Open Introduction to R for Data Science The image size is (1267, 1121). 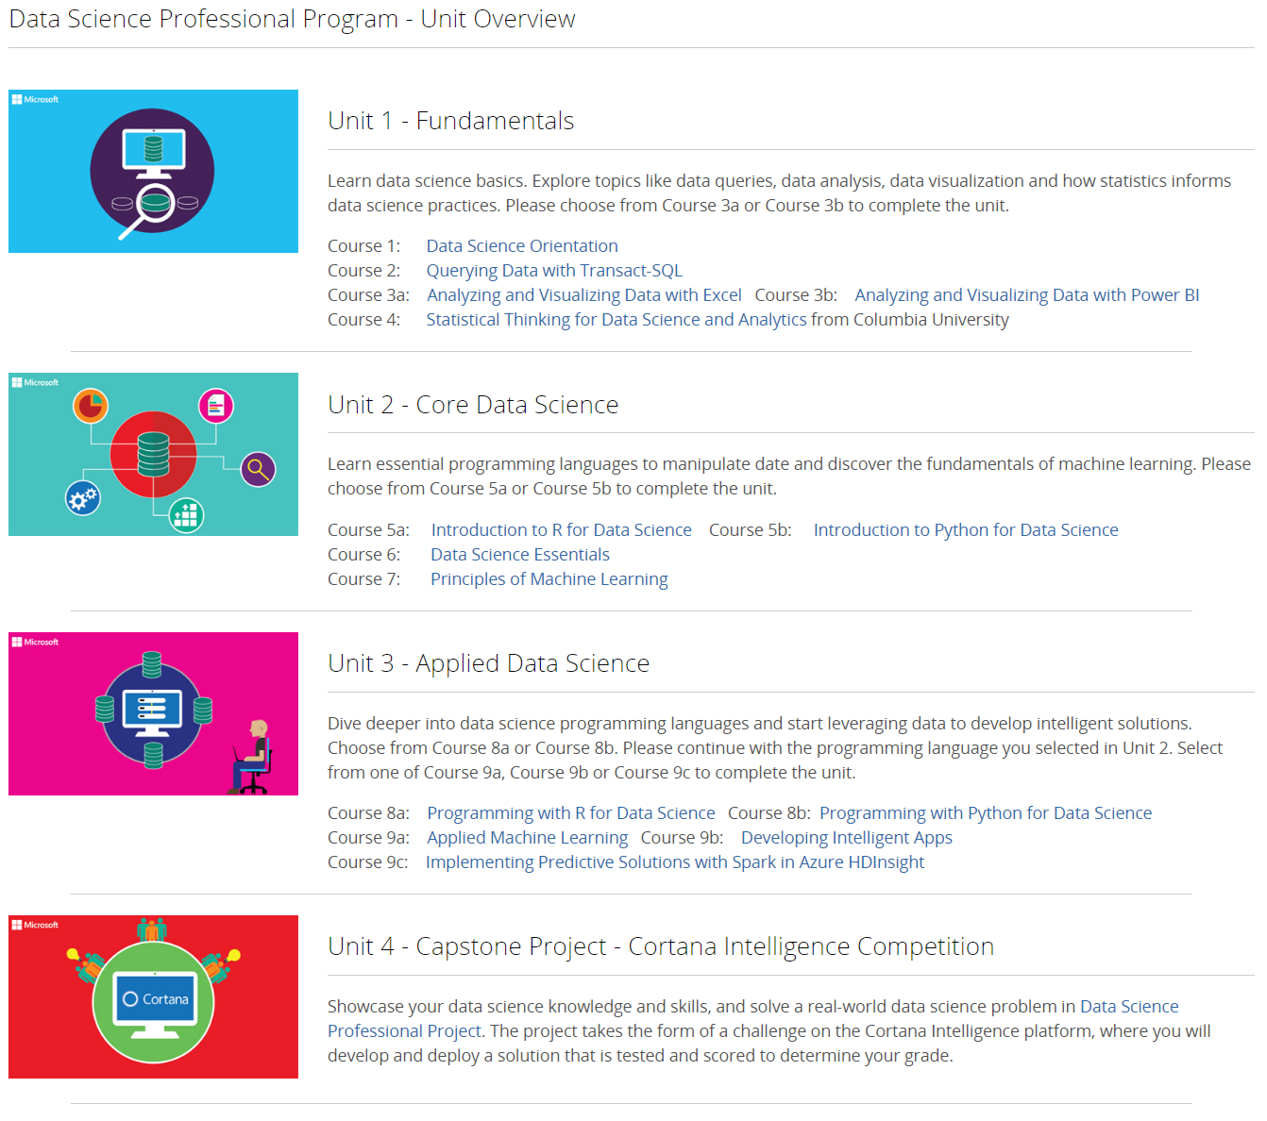pyautogui.click(x=561, y=530)
